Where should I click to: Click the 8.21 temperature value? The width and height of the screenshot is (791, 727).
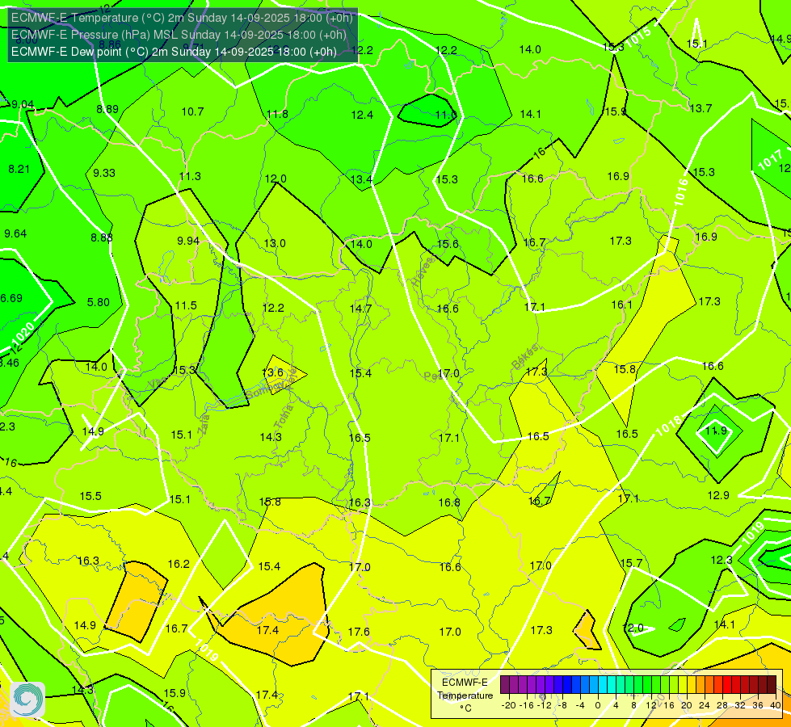click(19, 169)
